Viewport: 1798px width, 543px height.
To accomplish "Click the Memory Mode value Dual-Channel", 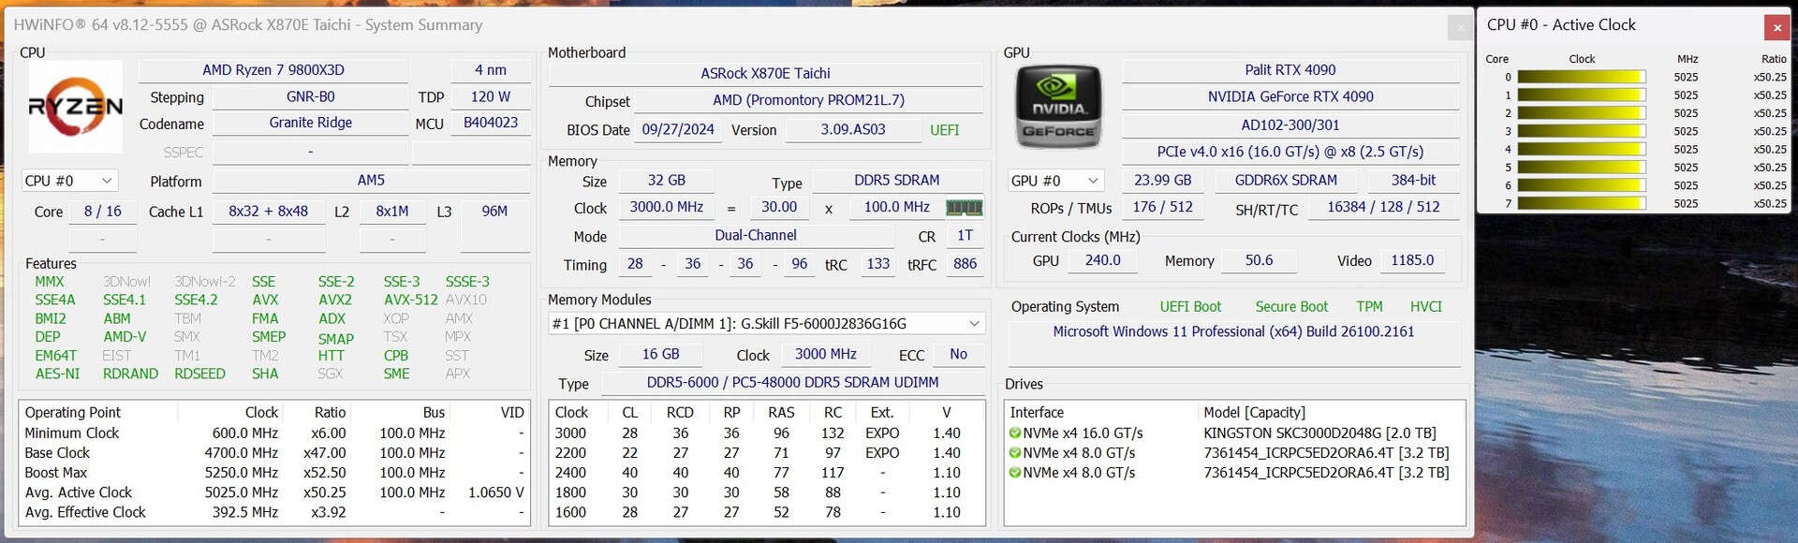I will [x=756, y=236].
